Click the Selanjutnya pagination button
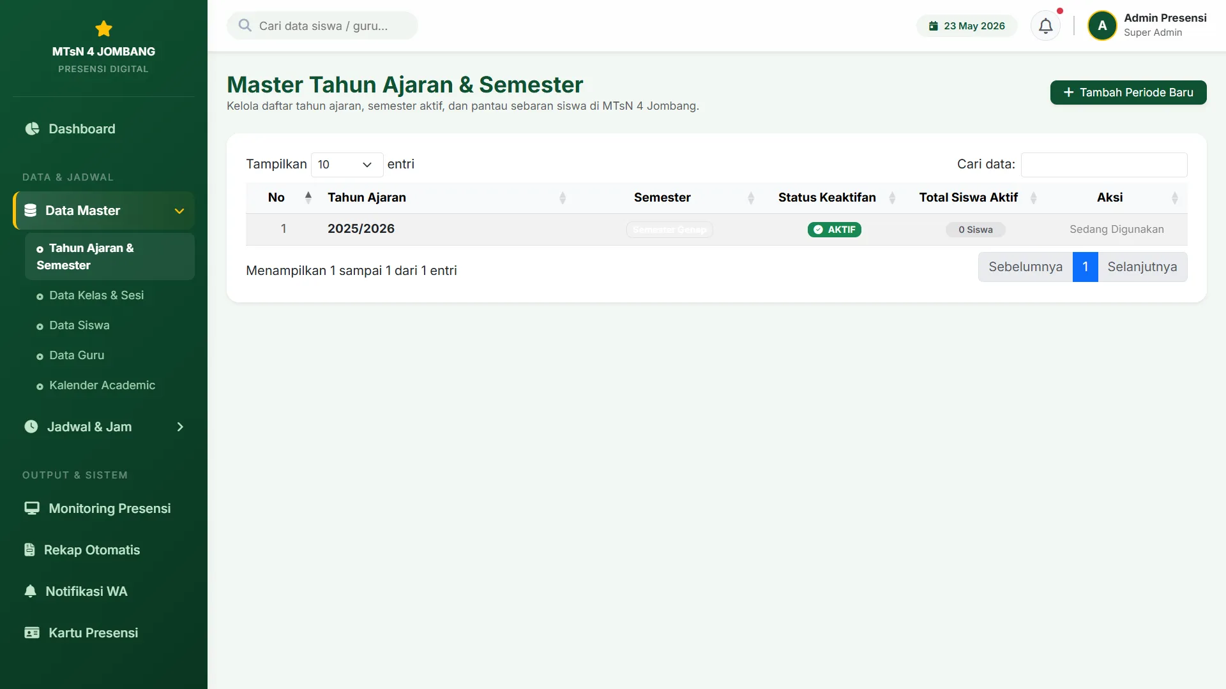The image size is (1226, 689). [1142, 267]
